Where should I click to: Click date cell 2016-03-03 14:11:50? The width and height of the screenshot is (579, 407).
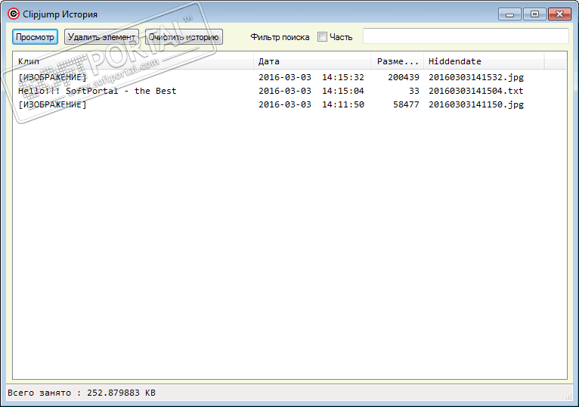point(311,104)
